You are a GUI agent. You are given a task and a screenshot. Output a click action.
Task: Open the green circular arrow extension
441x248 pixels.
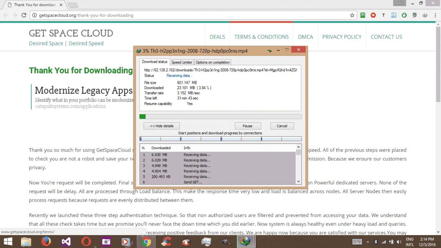pyautogui.click(x=404, y=15)
